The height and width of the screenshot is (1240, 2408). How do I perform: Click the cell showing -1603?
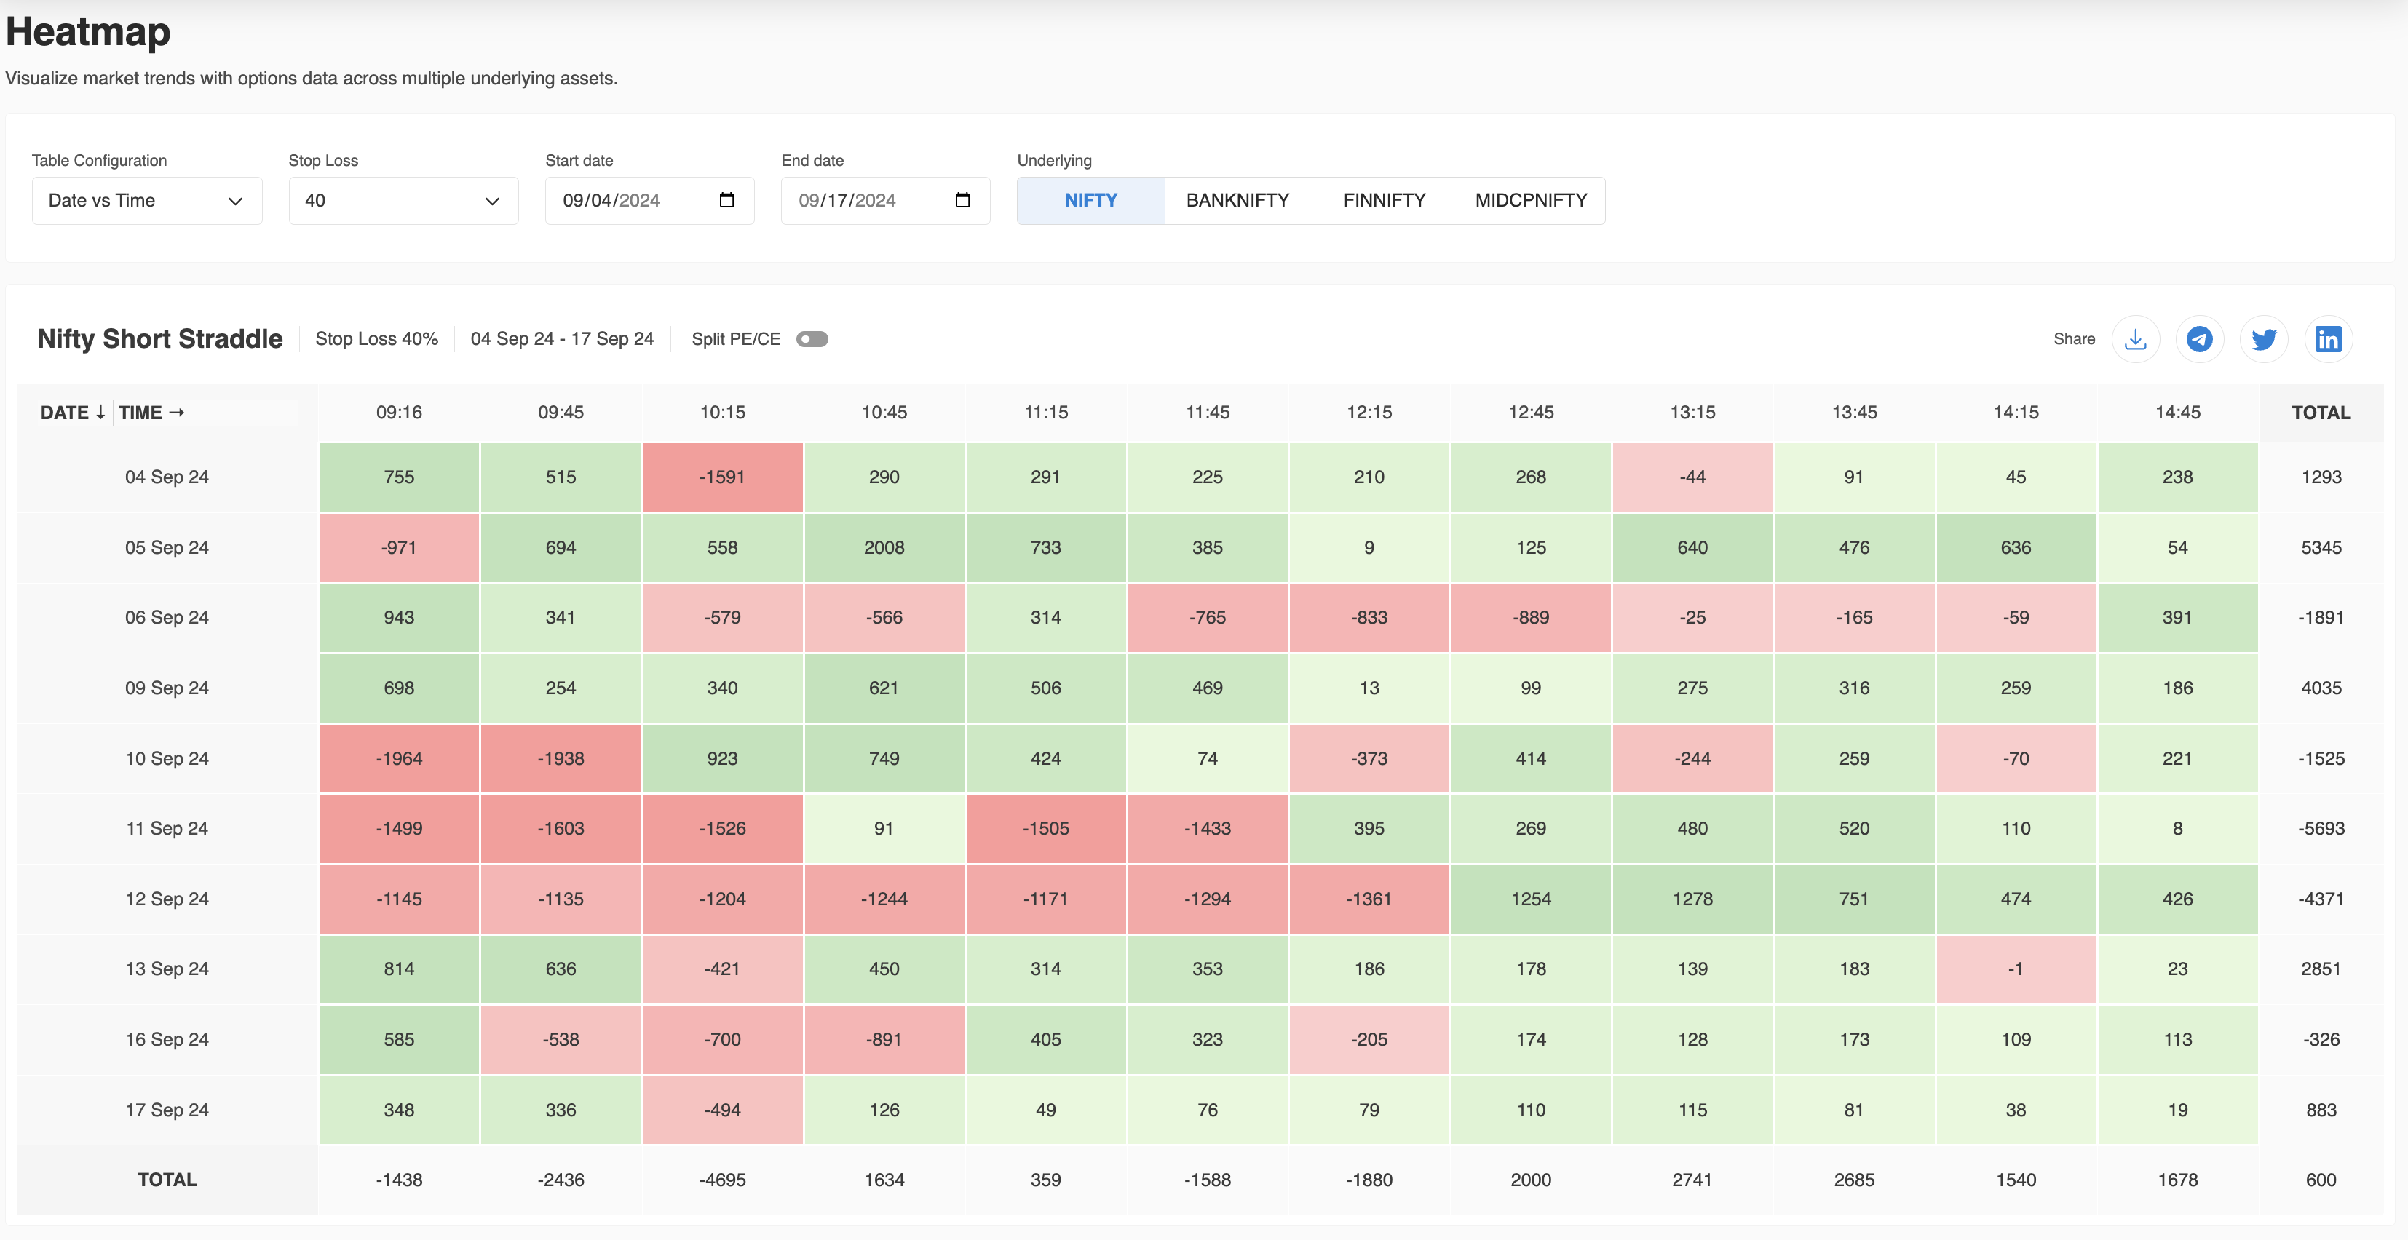(x=561, y=829)
